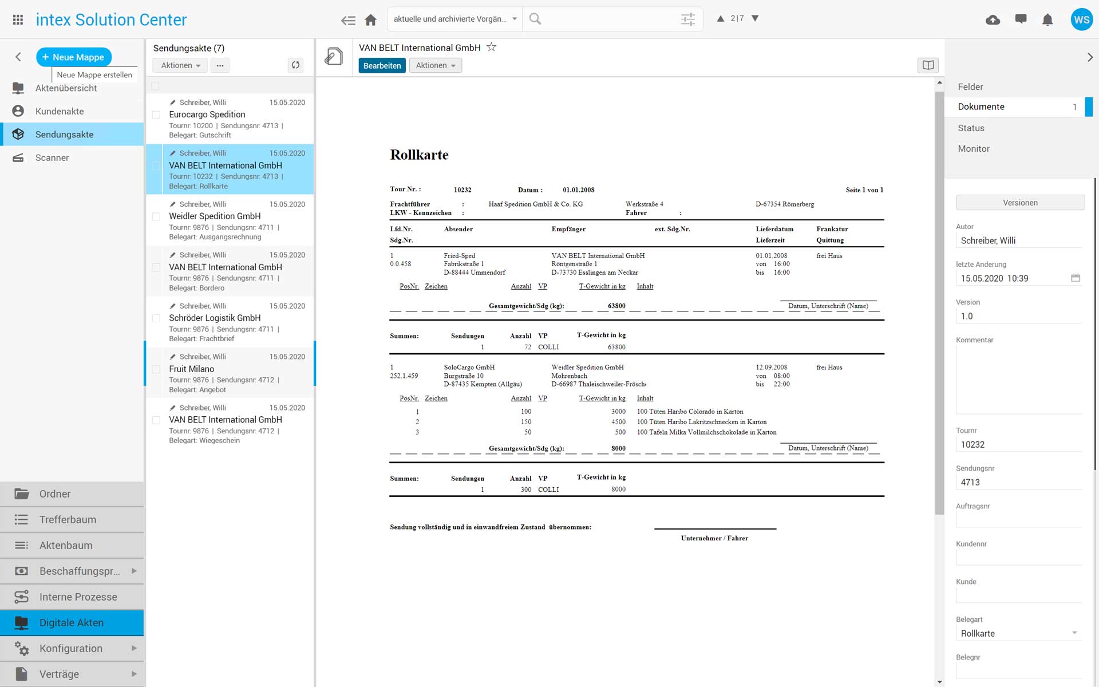Open Aktionen dropdown in list toolbar
The height and width of the screenshot is (687, 1099).
click(x=180, y=65)
